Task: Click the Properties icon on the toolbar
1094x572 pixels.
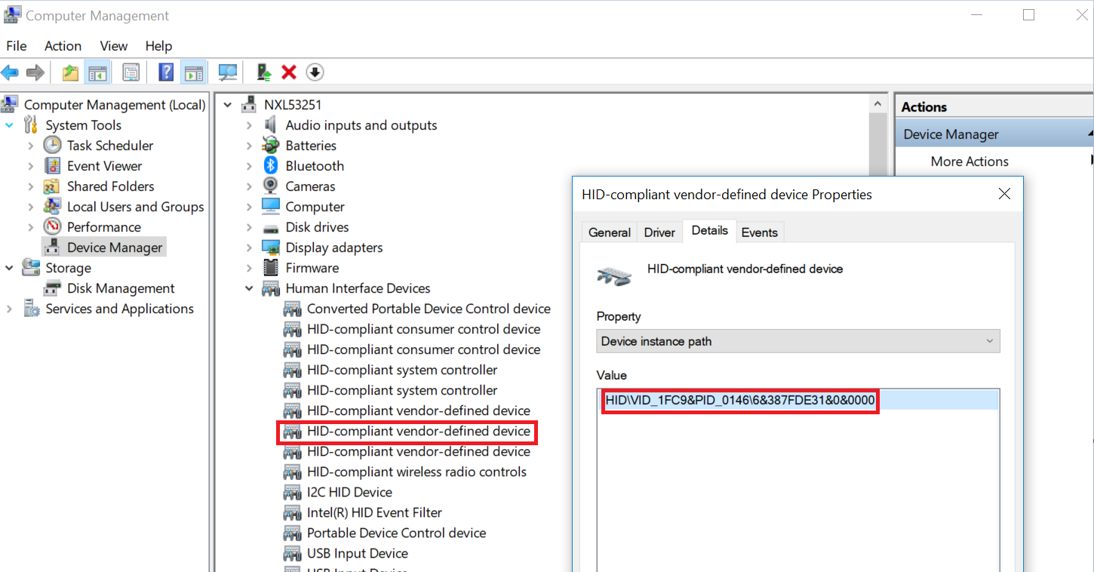Action: pyautogui.click(x=131, y=72)
